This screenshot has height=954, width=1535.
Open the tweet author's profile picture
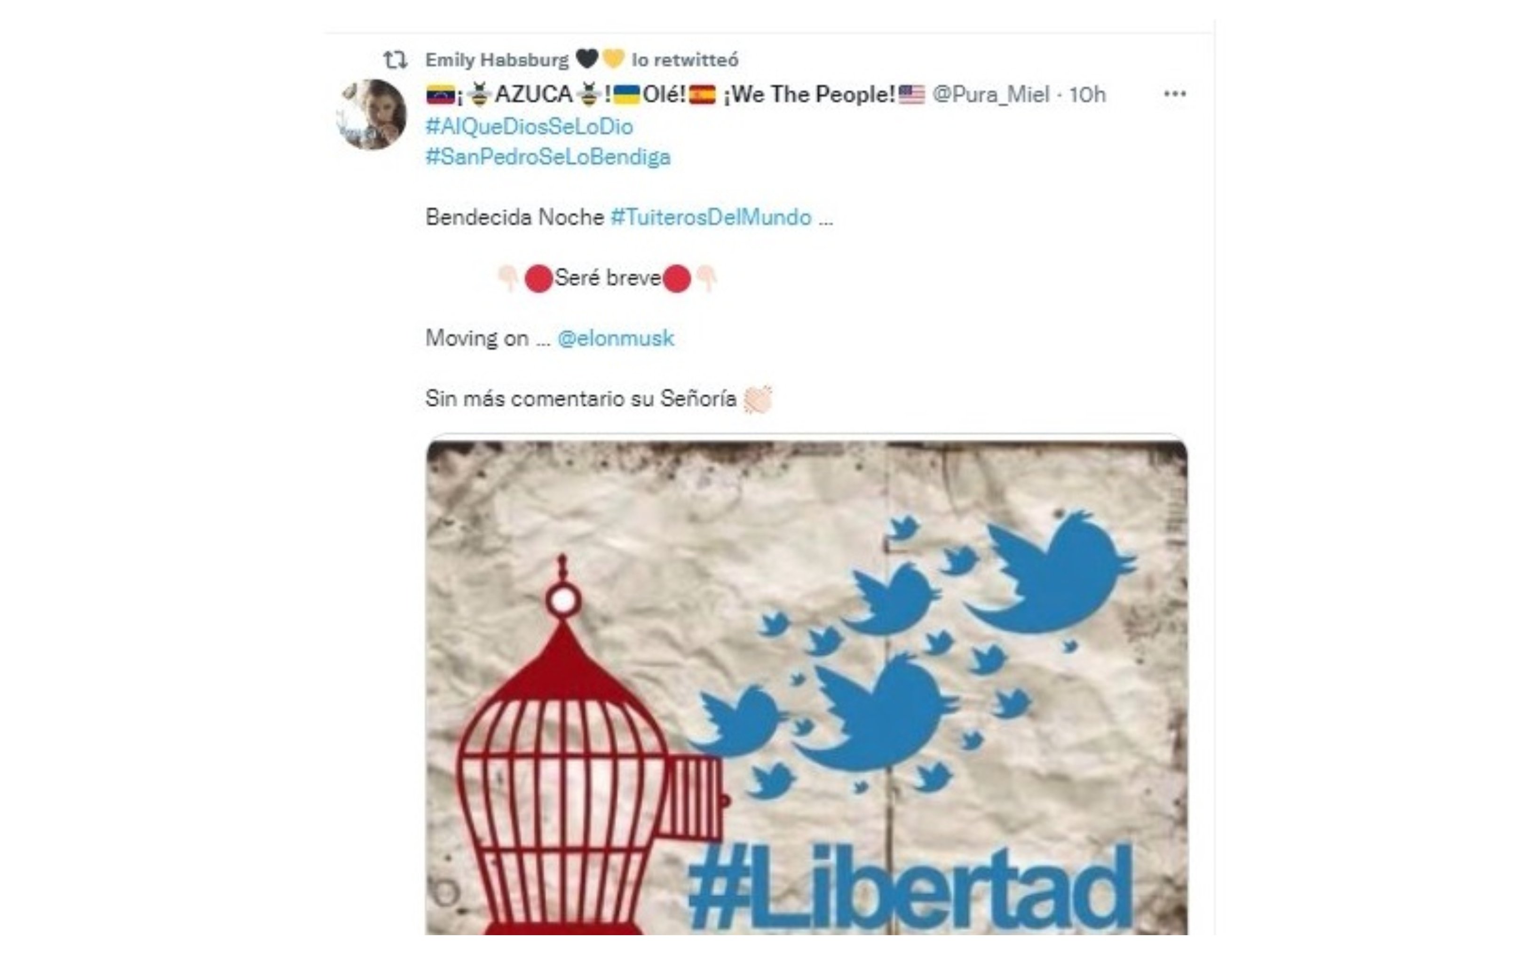[x=371, y=114]
